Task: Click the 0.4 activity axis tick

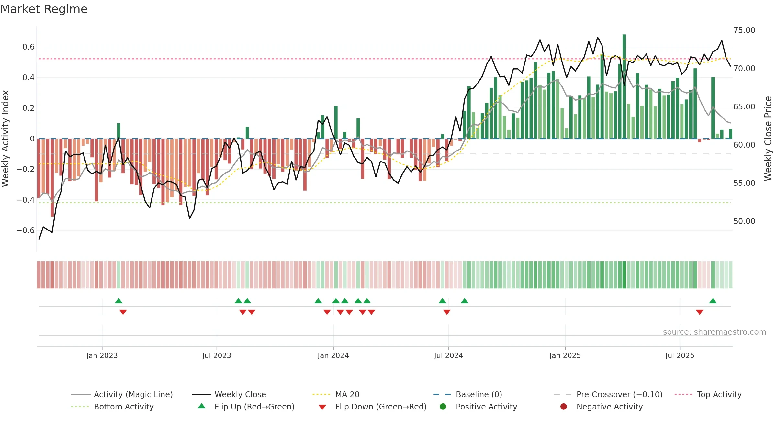Action: point(28,78)
